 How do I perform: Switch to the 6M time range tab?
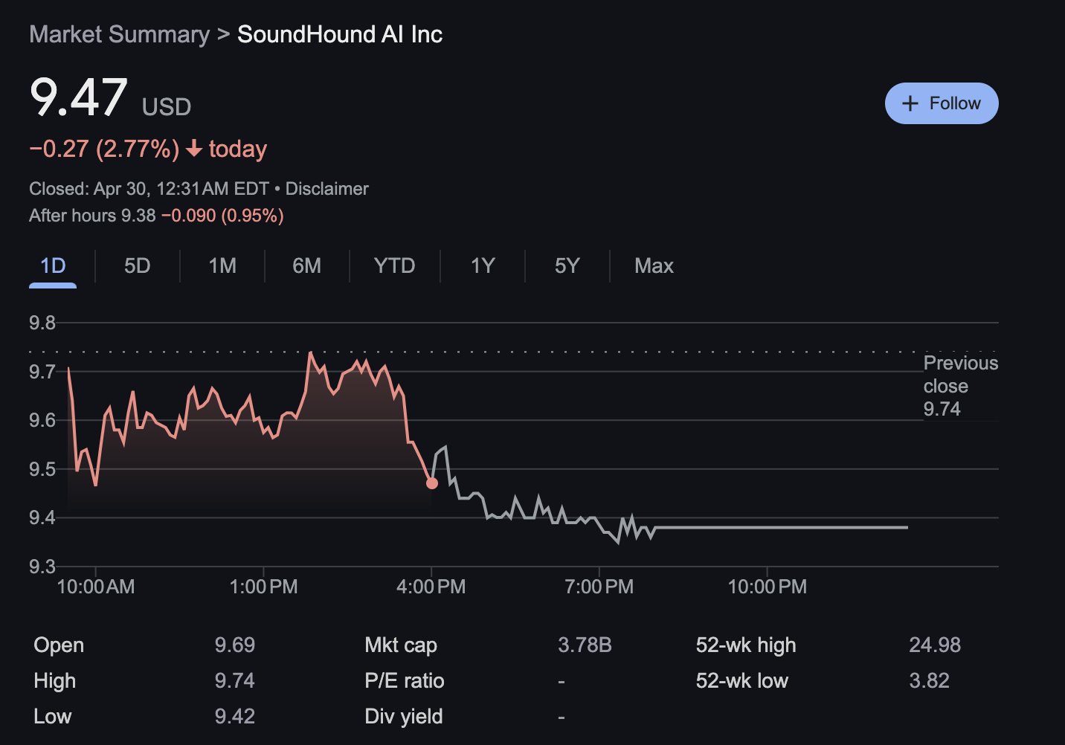307,266
